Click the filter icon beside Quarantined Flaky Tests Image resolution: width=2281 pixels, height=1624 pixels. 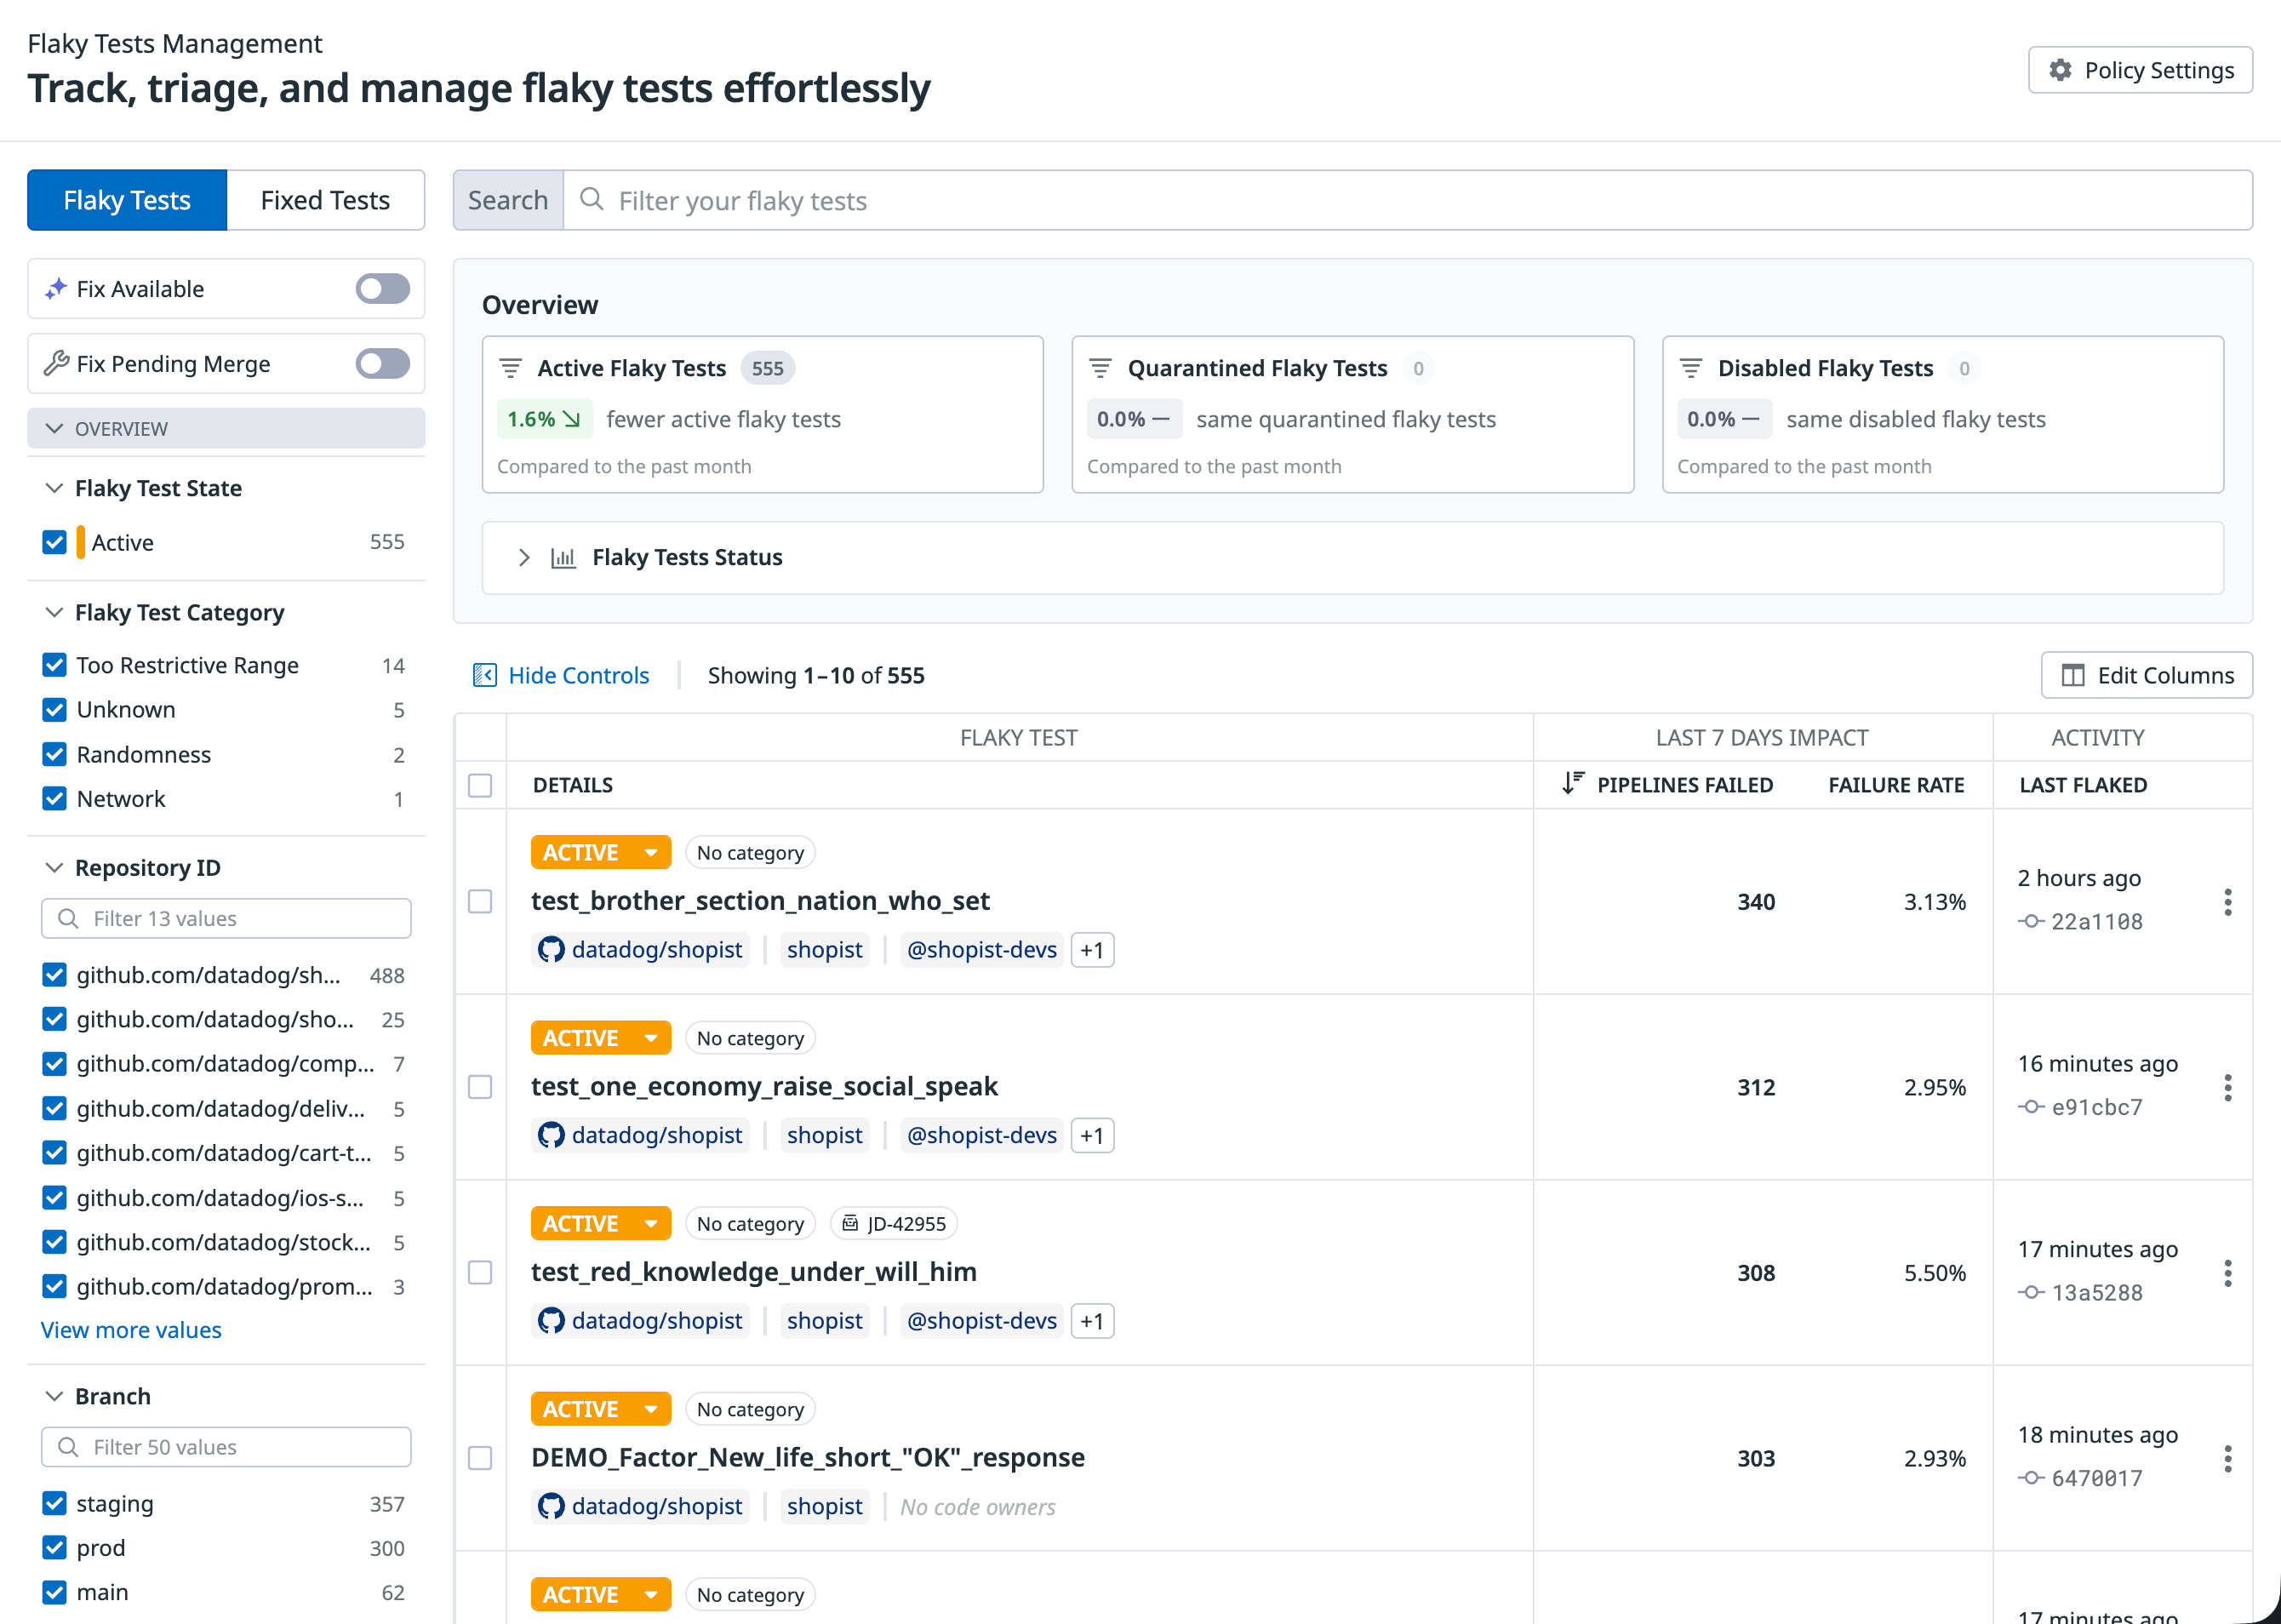point(1100,368)
